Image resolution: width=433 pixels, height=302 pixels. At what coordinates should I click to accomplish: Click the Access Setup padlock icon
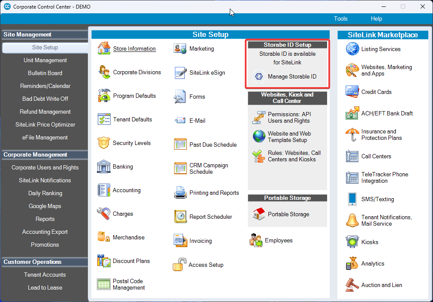(180, 265)
